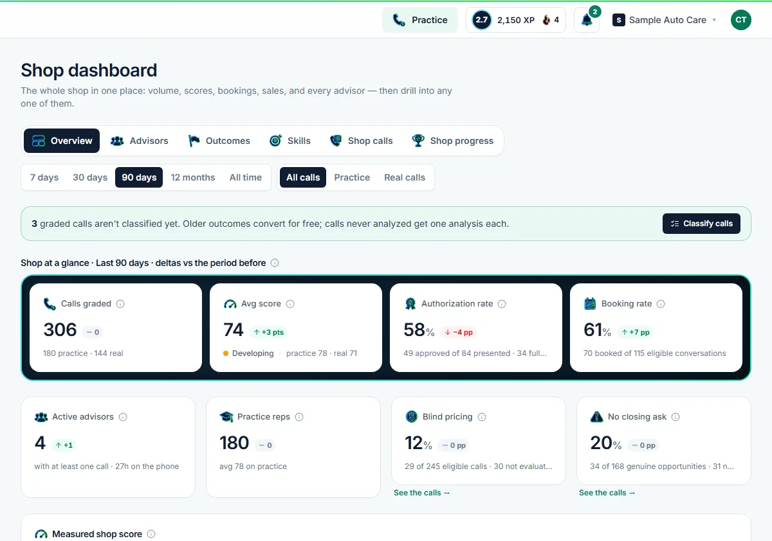Viewport: 772px width, 541px height.
Task: Show info tooltip for Blind pricing
Action: [x=482, y=417]
